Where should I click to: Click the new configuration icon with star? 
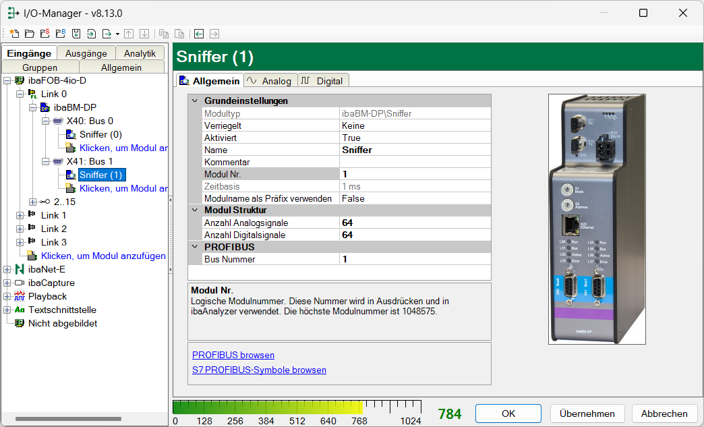[14, 34]
